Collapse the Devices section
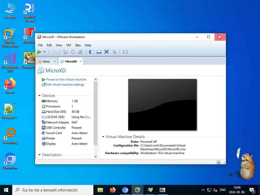 [39, 96]
